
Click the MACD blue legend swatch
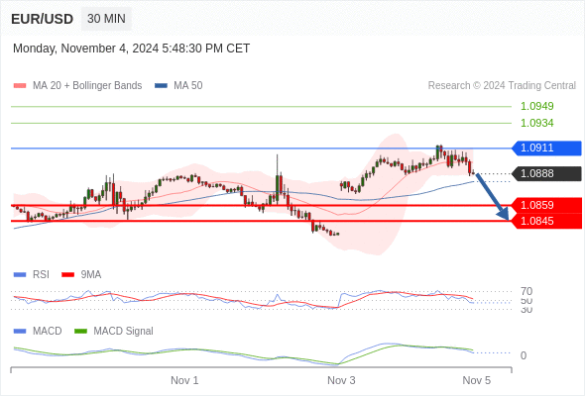[x=20, y=332]
